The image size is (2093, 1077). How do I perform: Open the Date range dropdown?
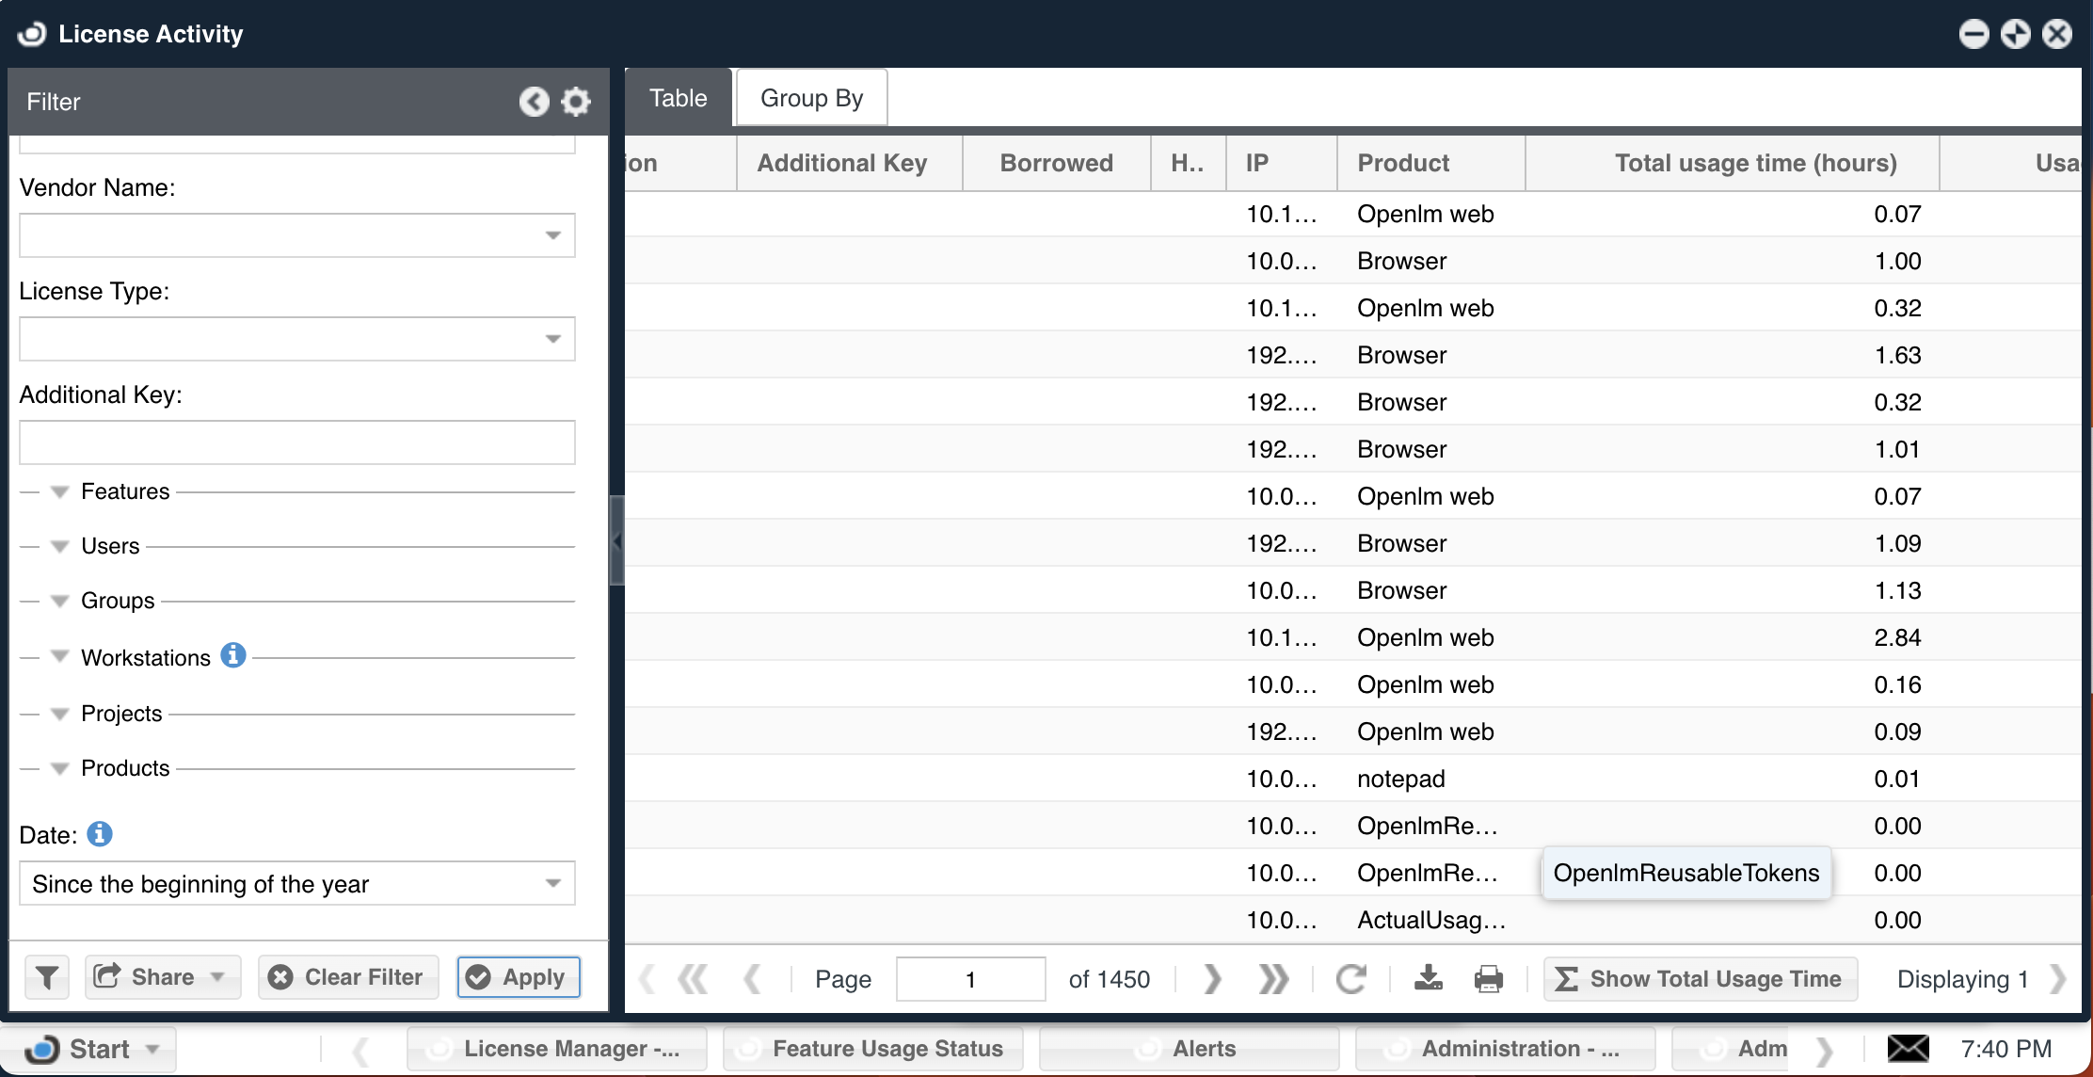[553, 883]
